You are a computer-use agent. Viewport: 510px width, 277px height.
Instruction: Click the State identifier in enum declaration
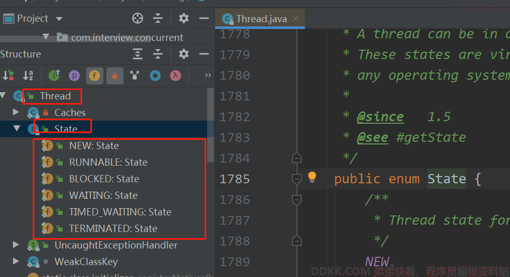pos(447,179)
